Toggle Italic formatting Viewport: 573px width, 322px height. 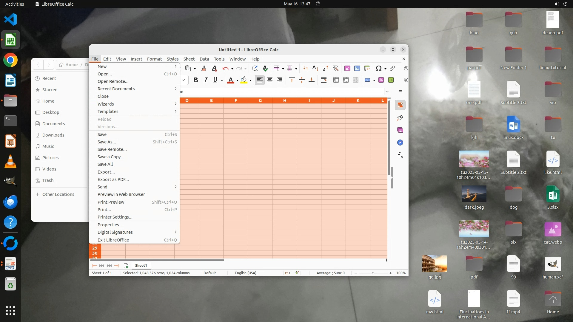point(206,80)
